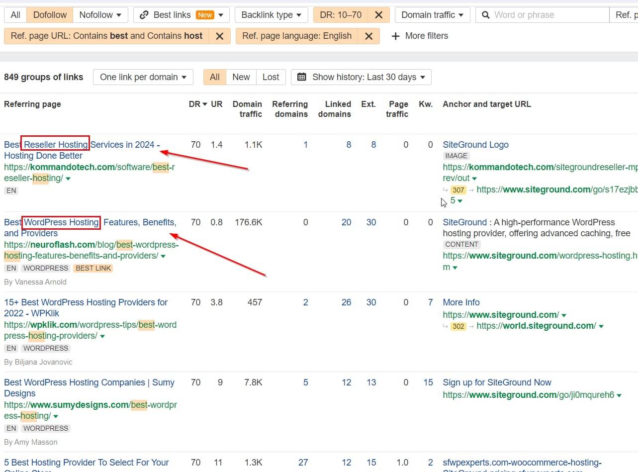The height and width of the screenshot is (472, 638).
Task: Click the 302 redirect badge
Action: [x=458, y=326]
